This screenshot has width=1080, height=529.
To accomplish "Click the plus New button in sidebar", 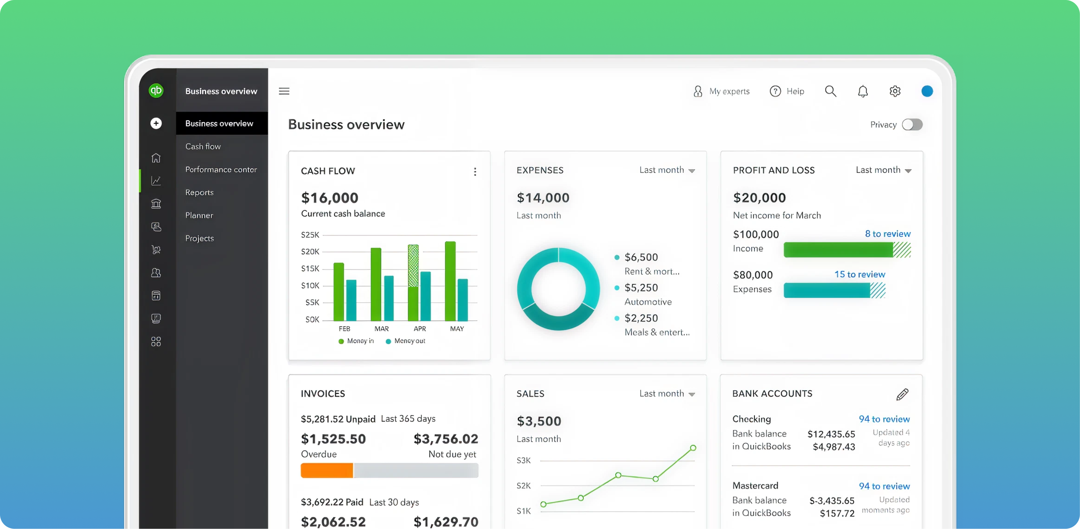I will tap(156, 123).
